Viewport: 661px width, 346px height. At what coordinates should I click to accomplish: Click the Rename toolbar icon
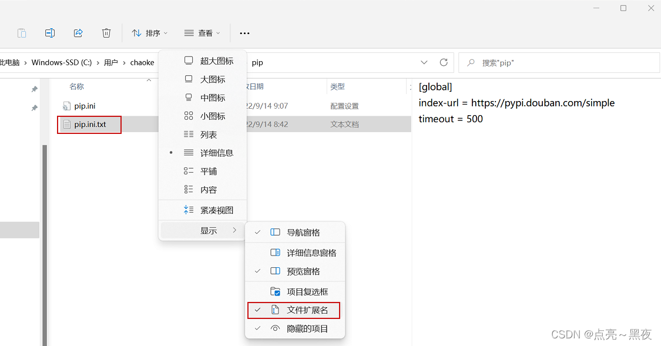tap(50, 33)
